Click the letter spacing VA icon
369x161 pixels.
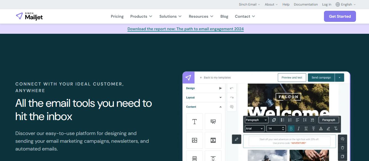(x=312, y=120)
